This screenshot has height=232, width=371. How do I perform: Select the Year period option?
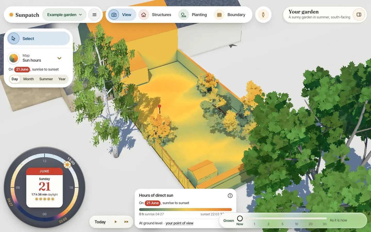click(62, 79)
